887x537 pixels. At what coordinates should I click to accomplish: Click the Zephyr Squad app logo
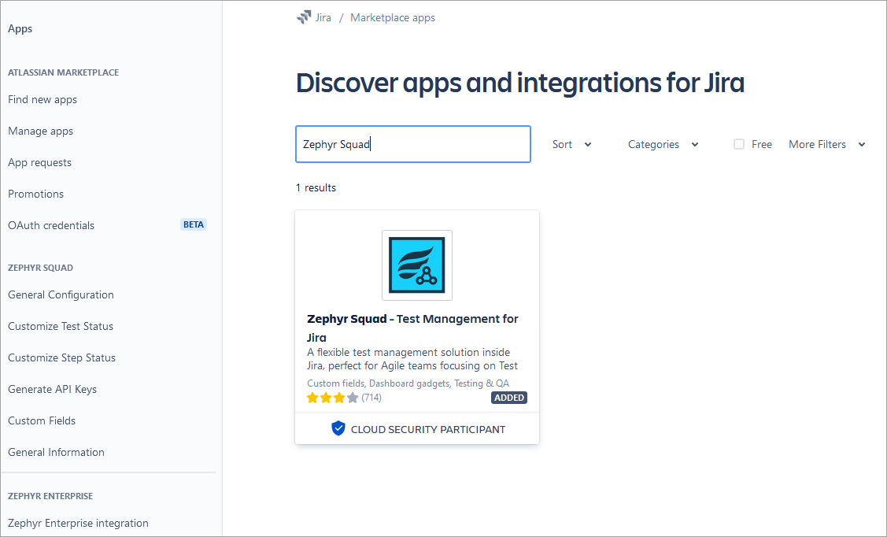coord(416,265)
